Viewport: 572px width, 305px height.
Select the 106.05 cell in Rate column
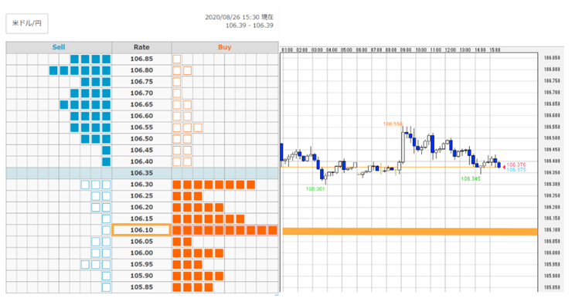pyautogui.click(x=141, y=242)
